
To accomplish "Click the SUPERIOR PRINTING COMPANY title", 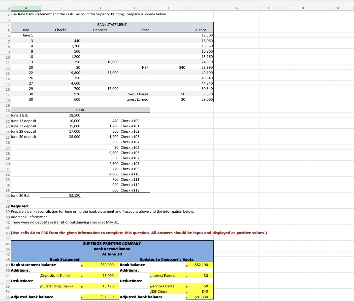I will pos(112,244).
